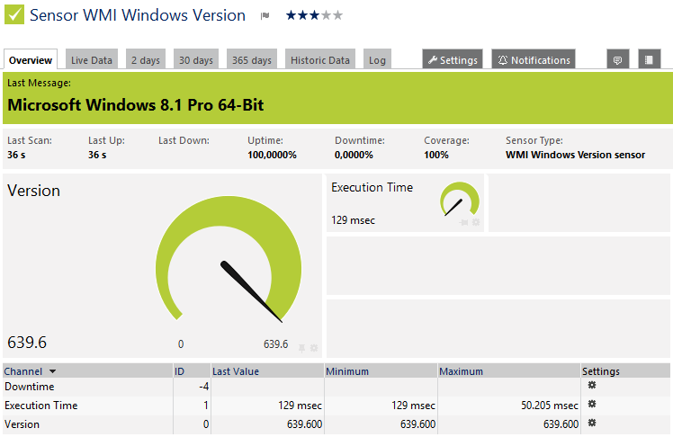Click the Downtime channel row name
The width and height of the screenshot is (673, 437).
[x=30, y=387]
